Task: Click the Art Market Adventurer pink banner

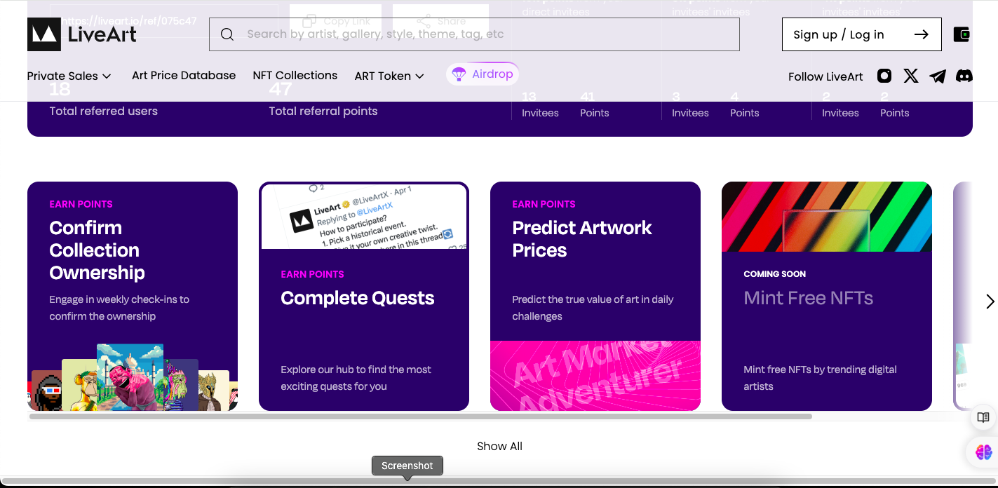Action: [595, 376]
